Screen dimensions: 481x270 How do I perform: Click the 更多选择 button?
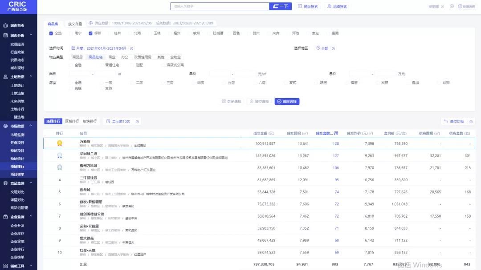[x=232, y=101]
